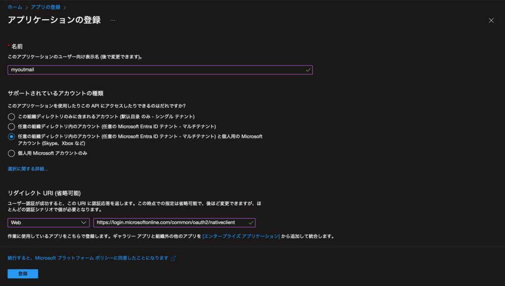This screenshot has height=286, width=505.
Task: Close the application registration pane
Action: [x=491, y=20]
